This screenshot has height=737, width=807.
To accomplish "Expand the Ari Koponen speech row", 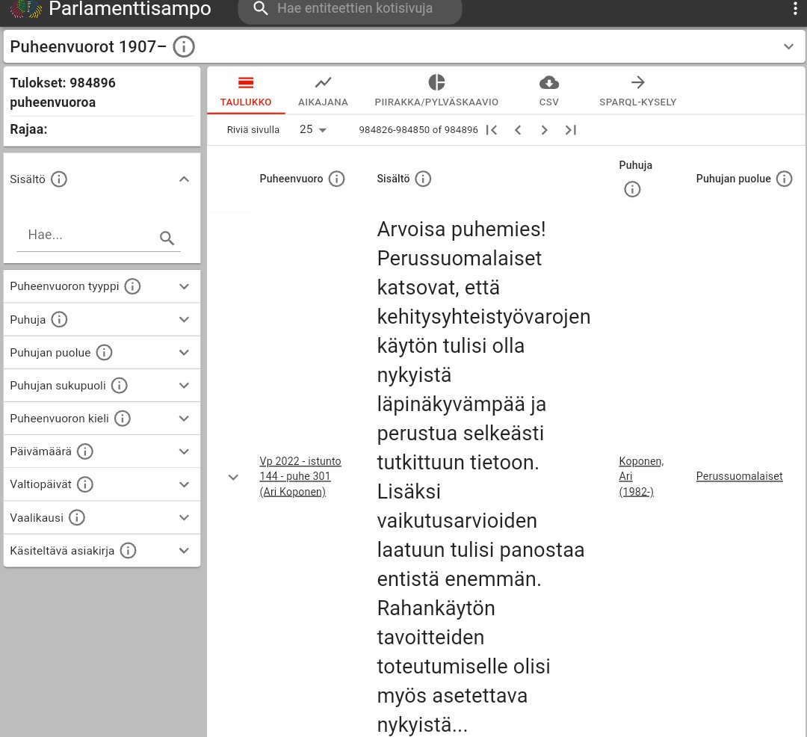I will pyautogui.click(x=233, y=476).
